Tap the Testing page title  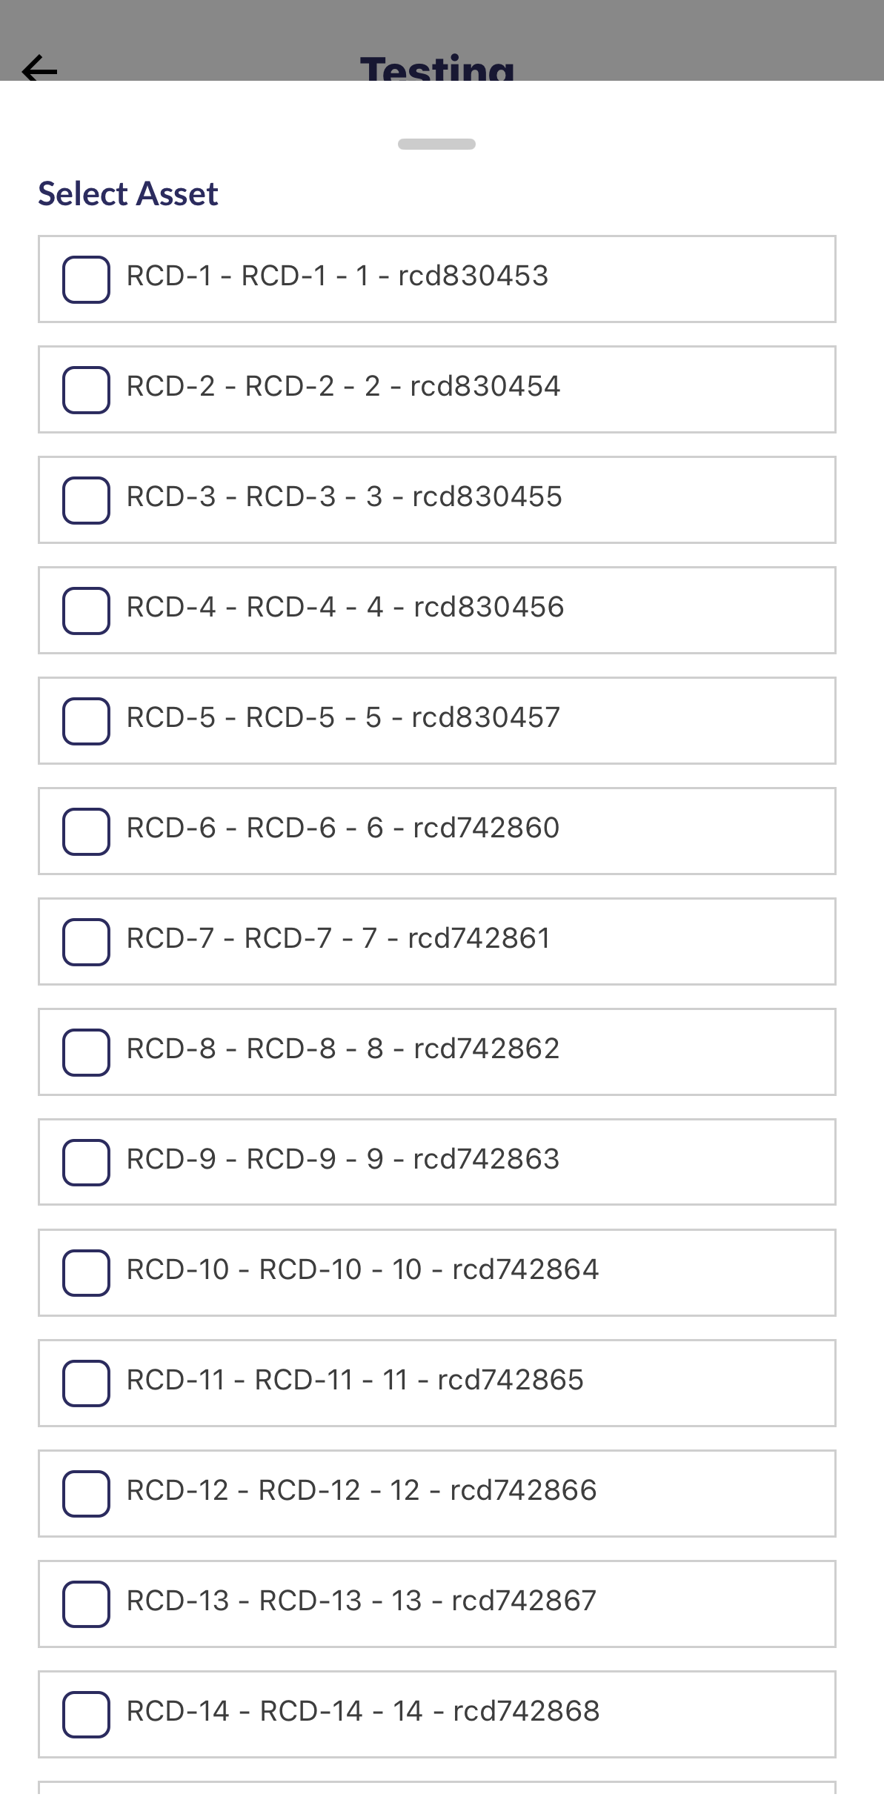(437, 68)
